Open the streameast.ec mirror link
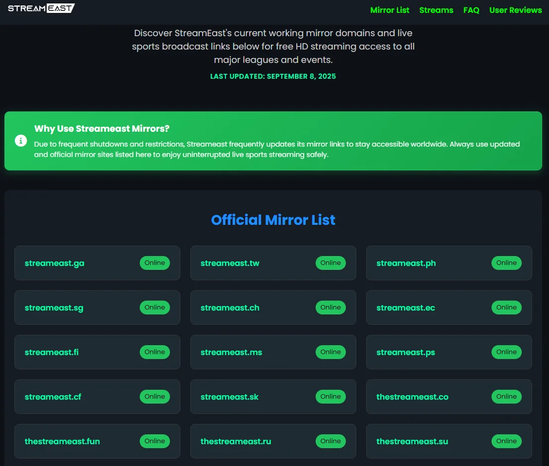This screenshot has width=549, height=466. [405, 308]
